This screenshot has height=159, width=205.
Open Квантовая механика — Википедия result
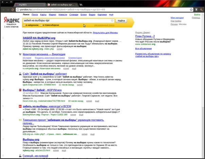click(44, 54)
